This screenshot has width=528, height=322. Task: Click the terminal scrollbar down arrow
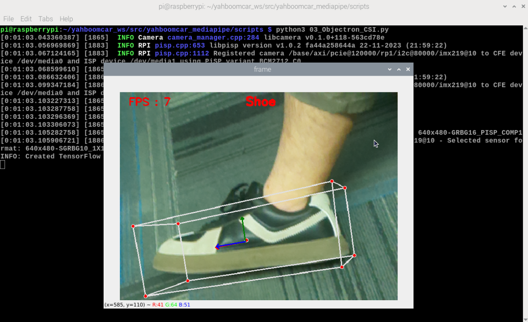click(x=525, y=319)
